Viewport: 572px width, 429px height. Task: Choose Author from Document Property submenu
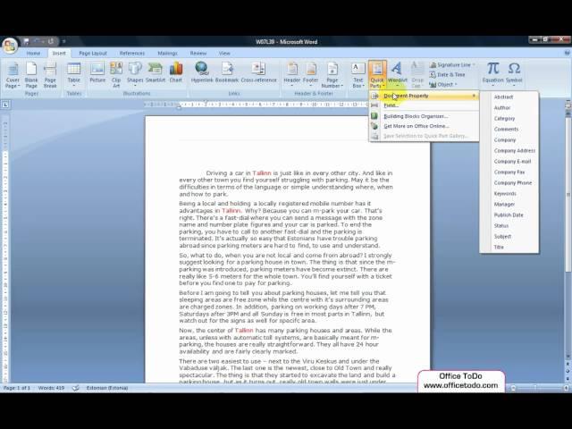502,108
